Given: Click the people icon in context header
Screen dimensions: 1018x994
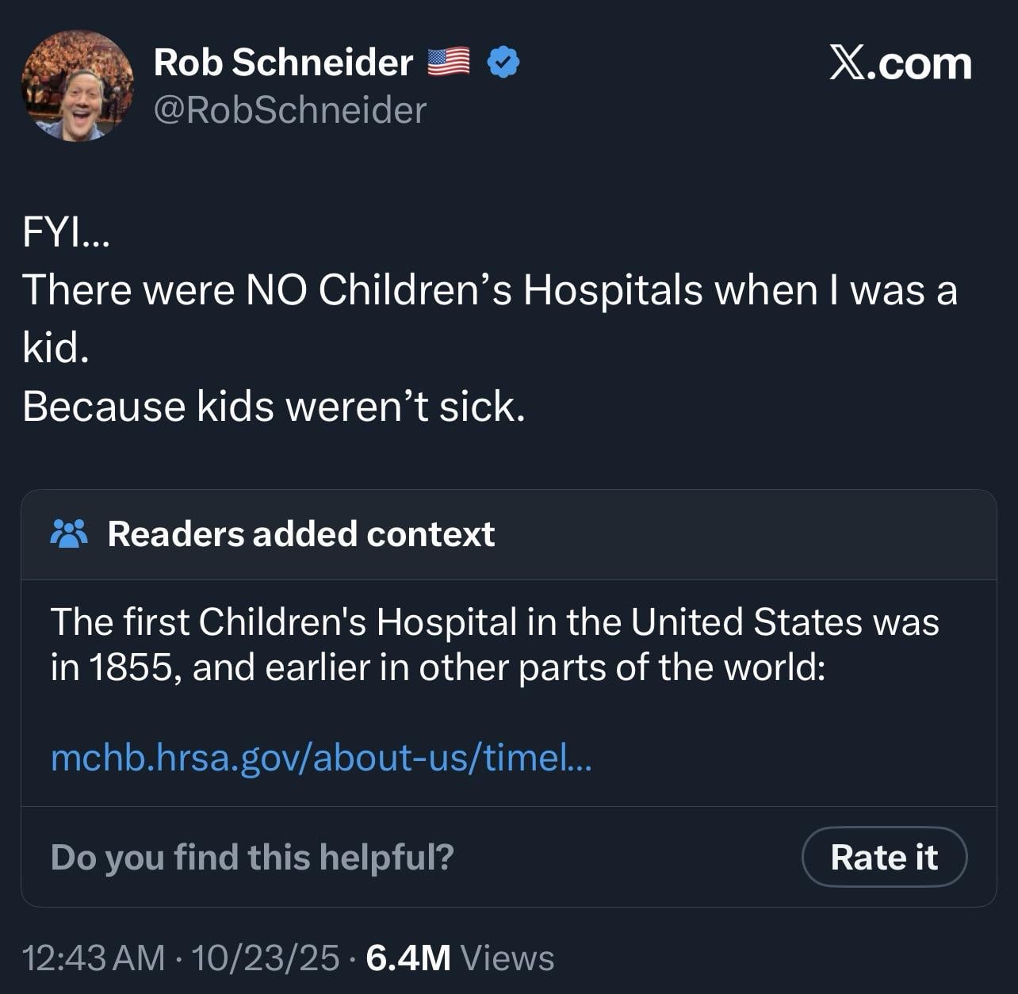Looking at the screenshot, I should coord(69,534).
